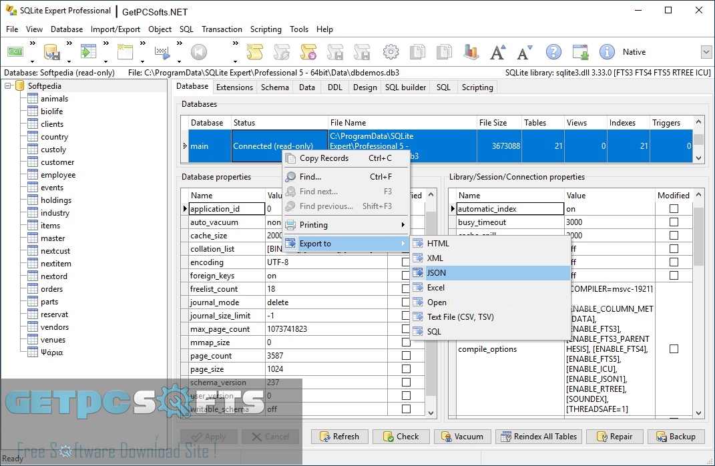Select the vendors table in tree

point(55,327)
